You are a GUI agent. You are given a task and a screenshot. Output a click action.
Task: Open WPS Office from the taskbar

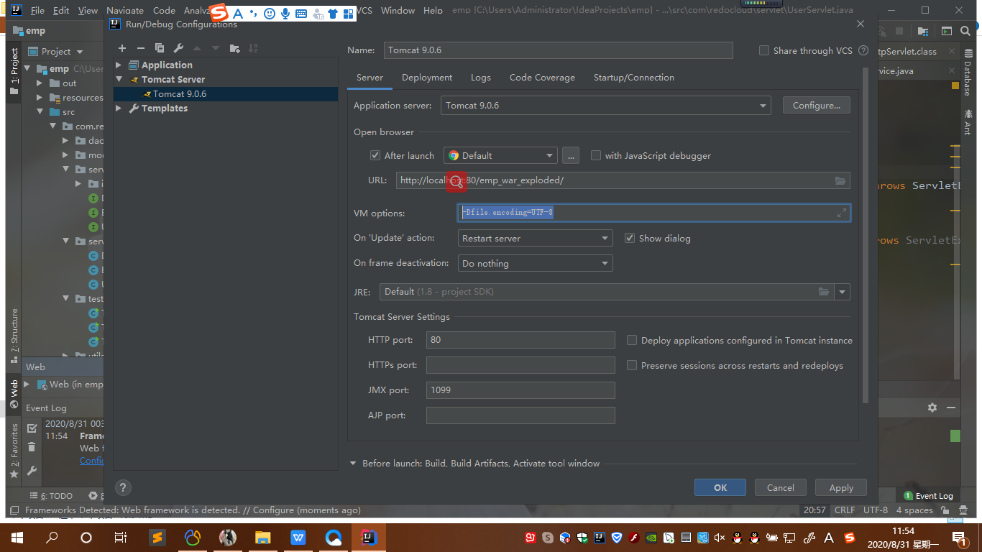(298, 537)
